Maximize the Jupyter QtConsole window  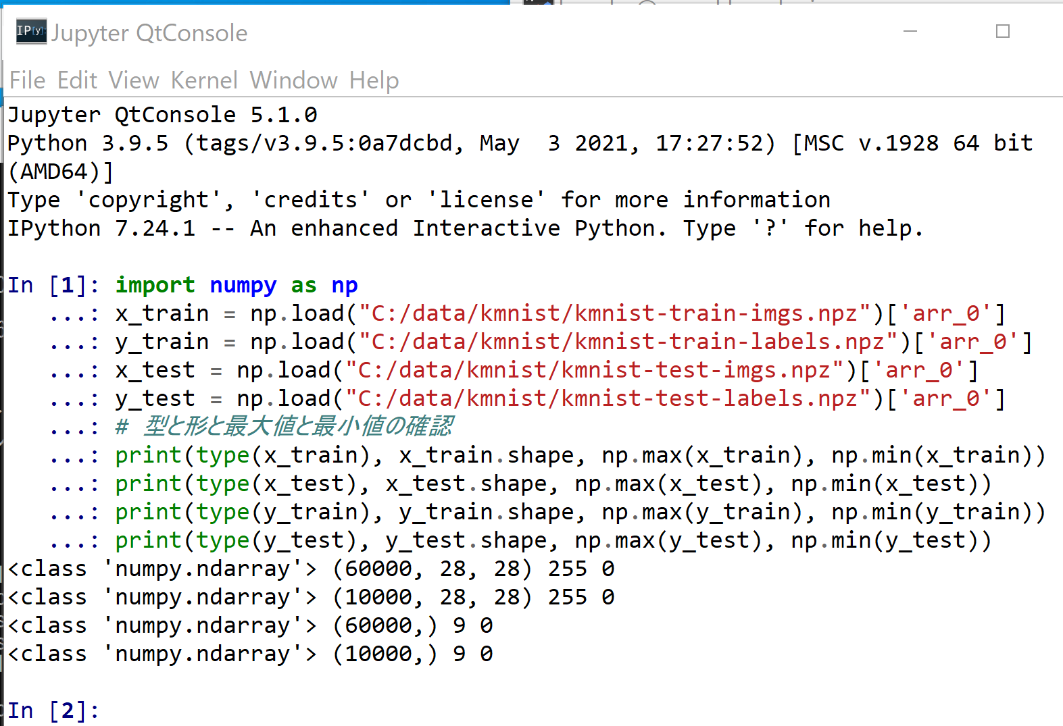pos(1003,31)
